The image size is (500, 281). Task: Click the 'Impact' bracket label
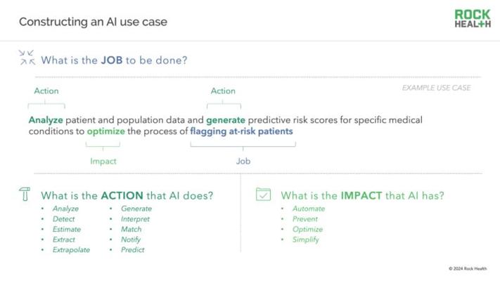pos(103,161)
